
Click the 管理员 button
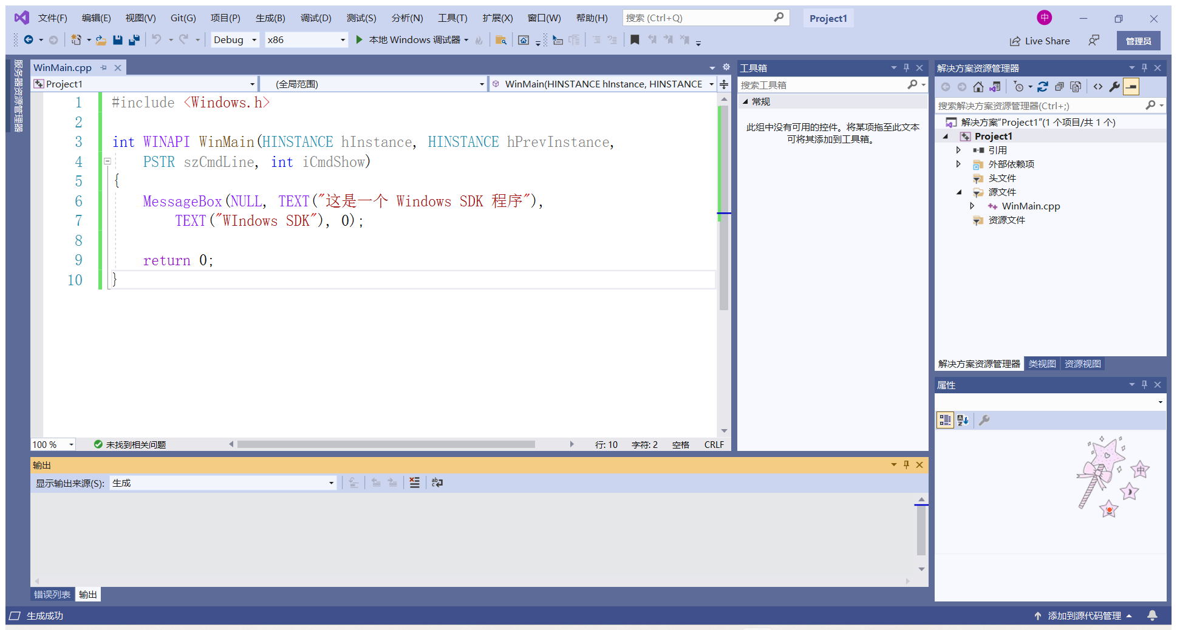coord(1138,41)
